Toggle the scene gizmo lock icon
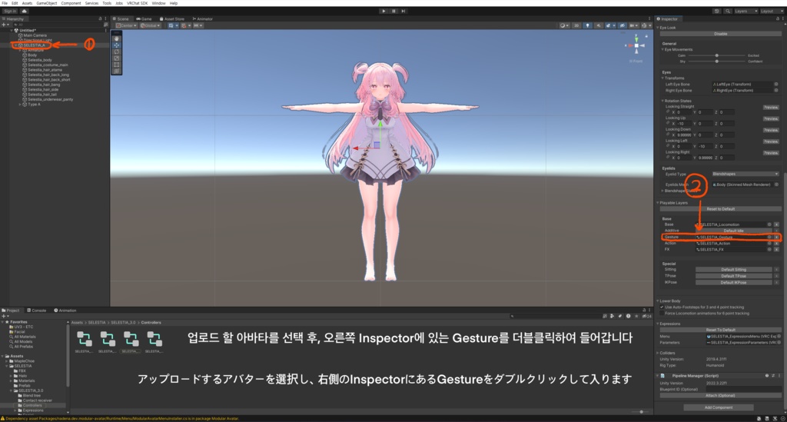Screen dimensions: 787x422 tap(648, 37)
